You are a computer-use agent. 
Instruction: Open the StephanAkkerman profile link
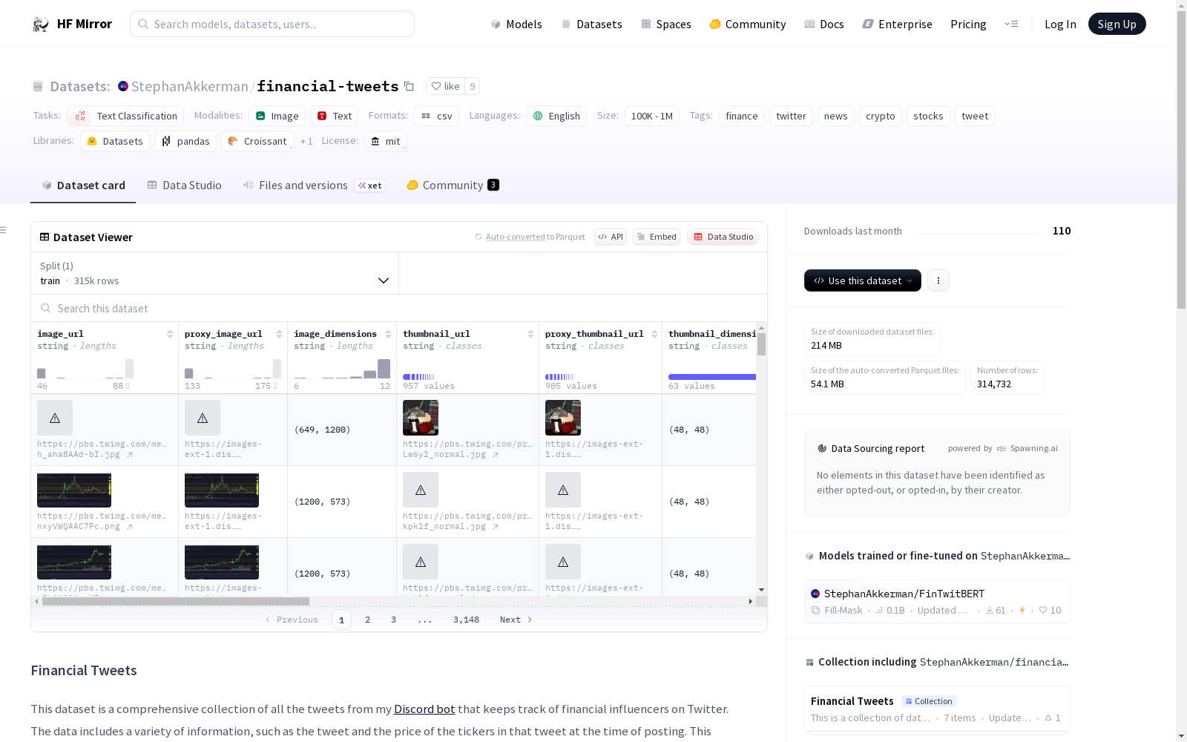pyautogui.click(x=190, y=86)
